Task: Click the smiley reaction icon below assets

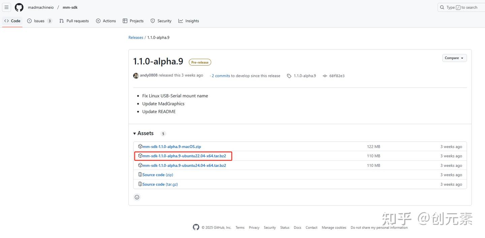Action: click(137, 197)
